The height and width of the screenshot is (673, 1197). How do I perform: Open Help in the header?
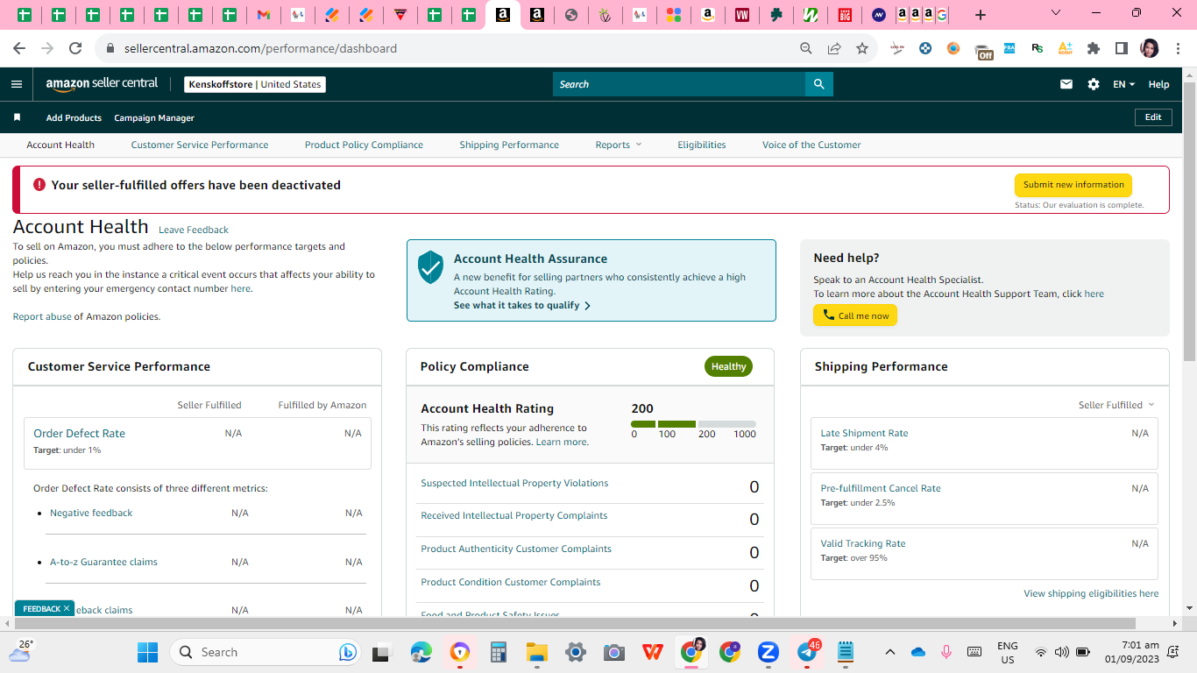(x=1158, y=84)
